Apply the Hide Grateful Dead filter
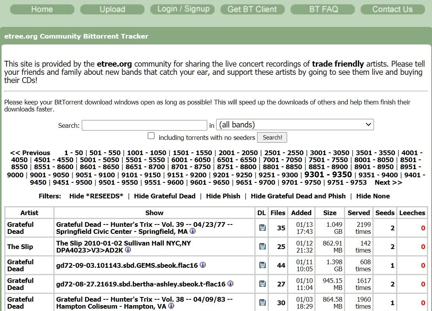The height and width of the screenshot is (311, 432). pos(165,196)
